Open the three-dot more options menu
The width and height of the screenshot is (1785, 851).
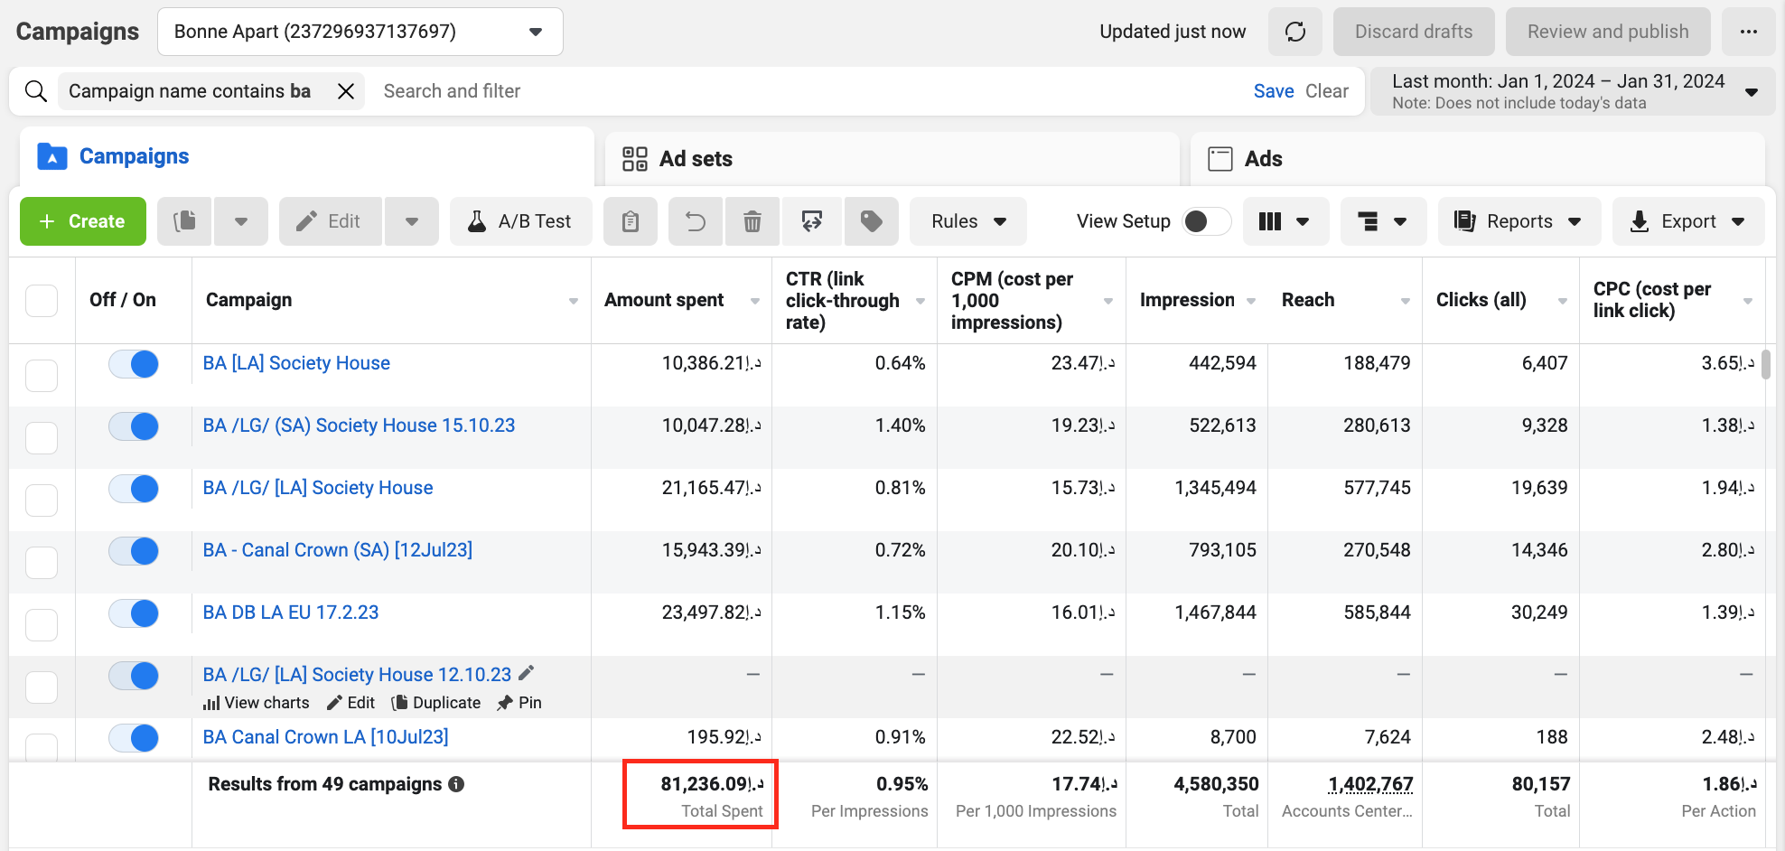pos(1748,32)
